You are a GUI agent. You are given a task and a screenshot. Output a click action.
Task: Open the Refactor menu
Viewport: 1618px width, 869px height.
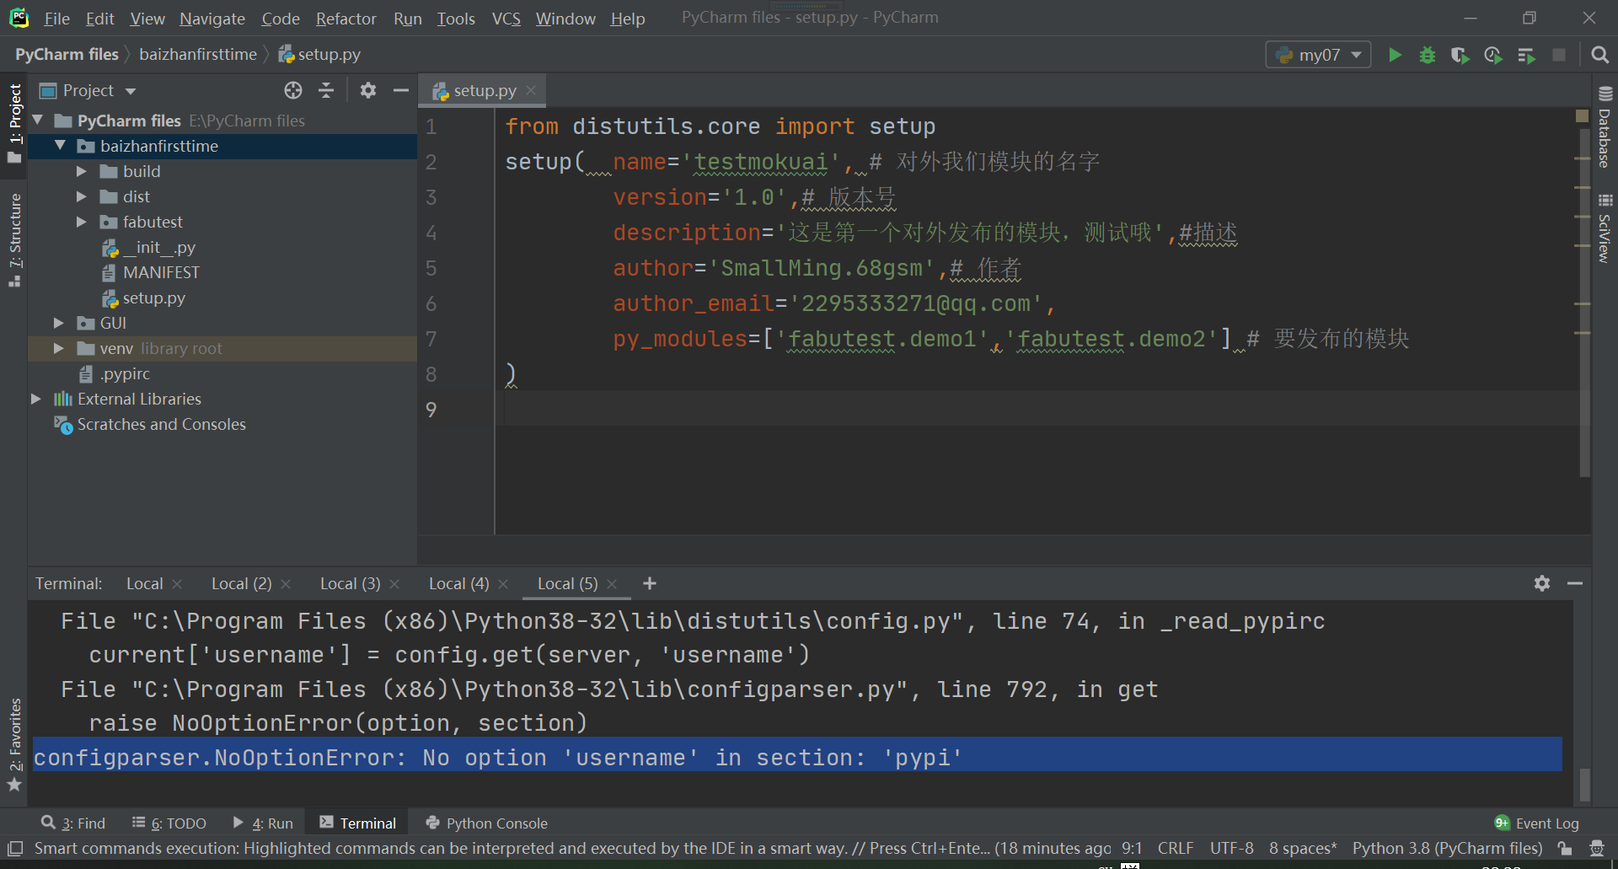346,19
